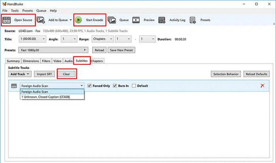Click the Queue toolbar label
Screen dimensions: 276x163
click(124, 20)
